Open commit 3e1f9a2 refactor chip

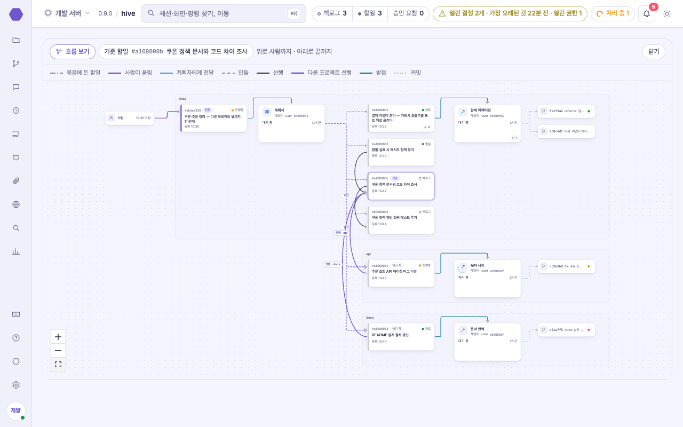click(x=566, y=111)
